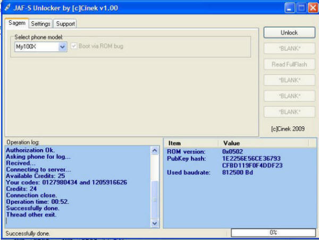Click the 1E2256E56CE36793 hash value
The image size is (319, 240).
251,159
